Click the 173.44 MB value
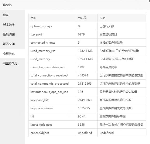The height and width of the screenshot is (144, 150). pyautogui.click(x=85, y=51)
